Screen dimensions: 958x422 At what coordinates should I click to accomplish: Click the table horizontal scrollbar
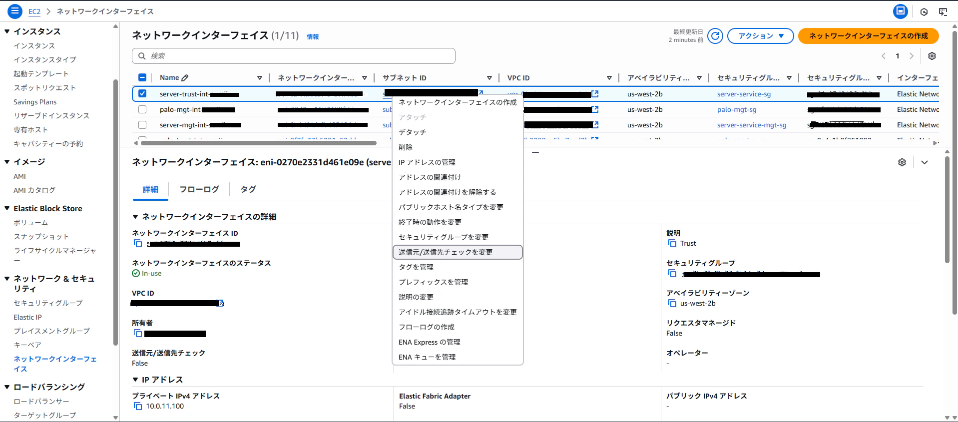[x=258, y=143]
